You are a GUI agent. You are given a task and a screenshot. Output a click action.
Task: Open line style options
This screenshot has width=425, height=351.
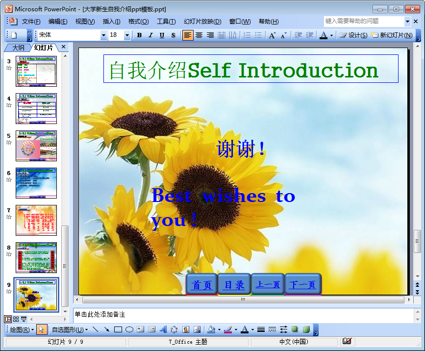click(261, 329)
